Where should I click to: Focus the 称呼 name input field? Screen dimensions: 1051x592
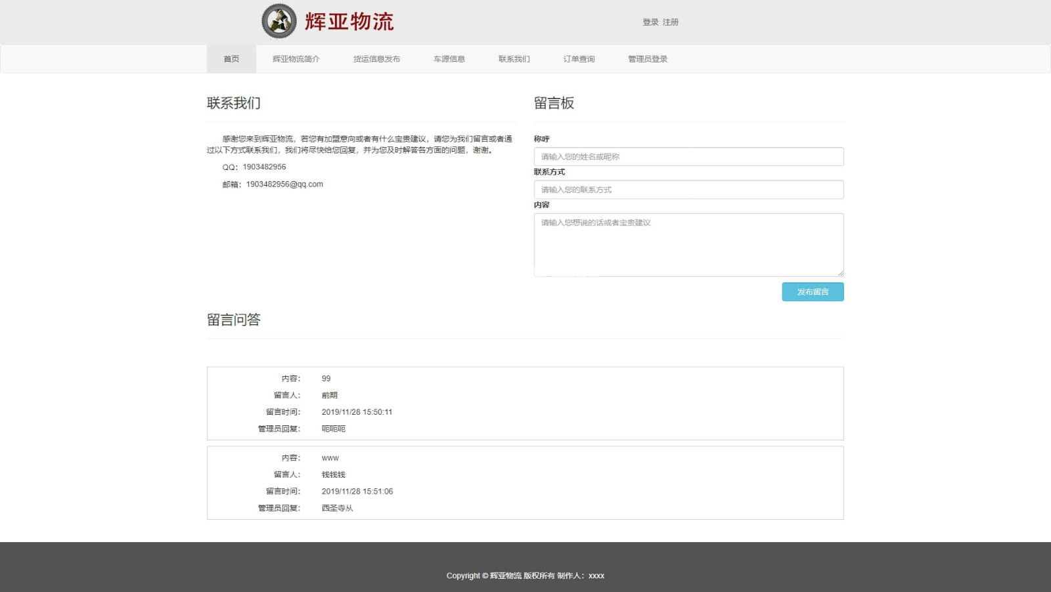point(688,157)
